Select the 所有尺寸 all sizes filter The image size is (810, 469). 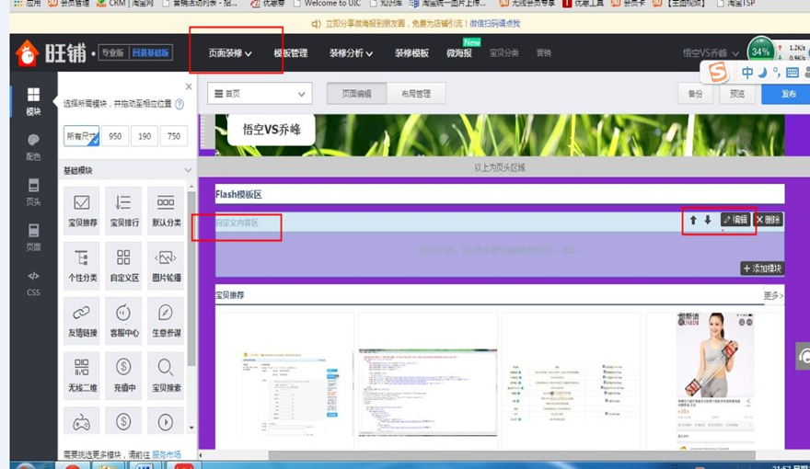(82, 136)
